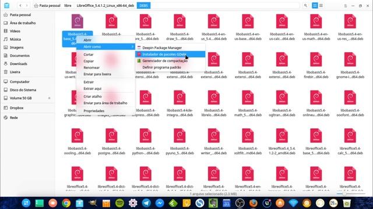Viewport: 373px width, 209px height.
Task: Open Telegram from dock
Action: [146, 203]
